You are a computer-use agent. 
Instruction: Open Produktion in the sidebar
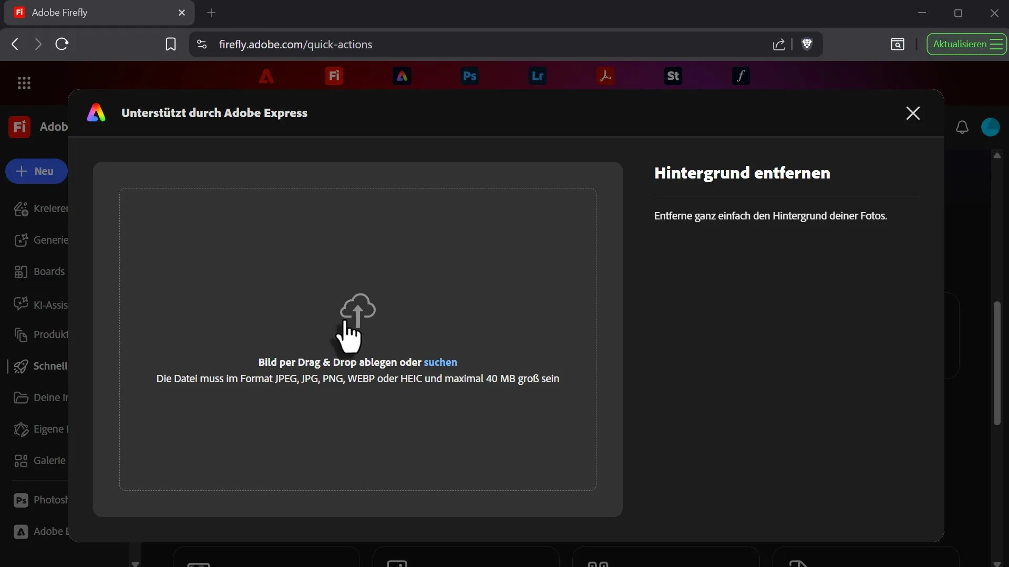coord(41,334)
